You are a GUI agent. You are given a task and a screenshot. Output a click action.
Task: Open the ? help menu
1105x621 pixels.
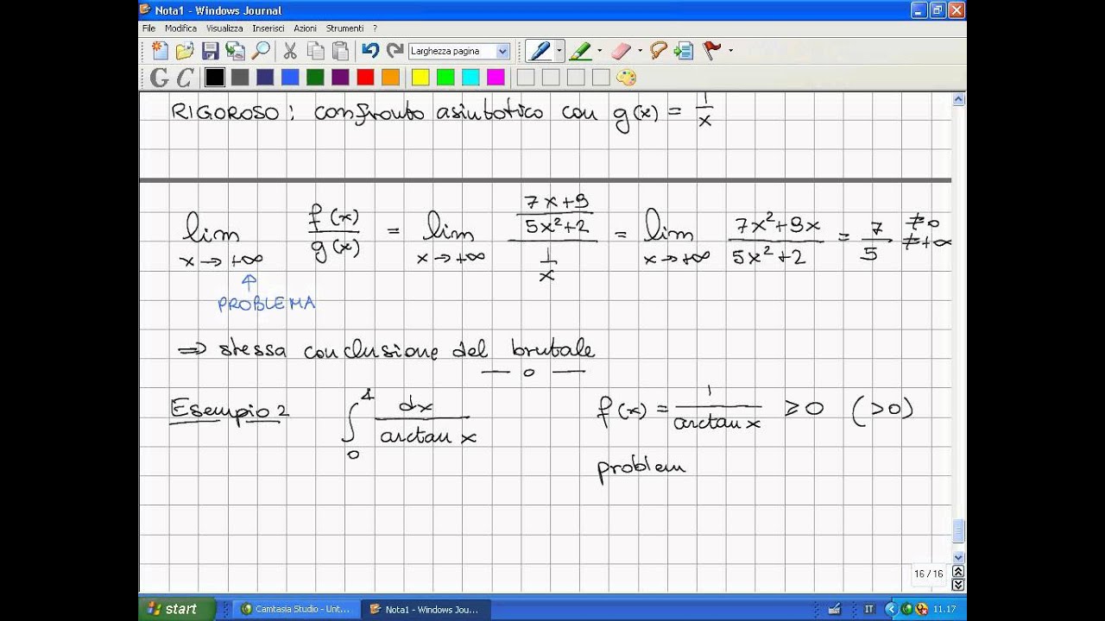pos(375,28)
